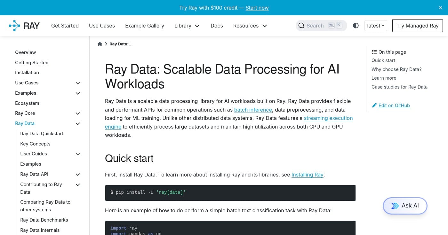Open Docs in top navigation

[x=217, y=26]
